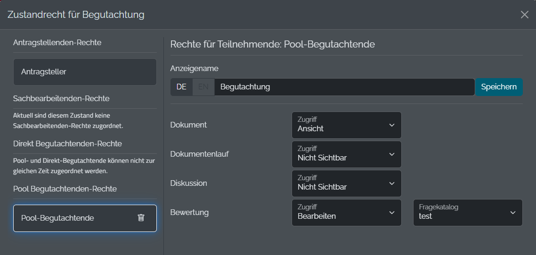Viewport: 536px width, 255px height.
Task: Click the Zustandrecht für Begutachtung title
Action: (x=76, y=15)
